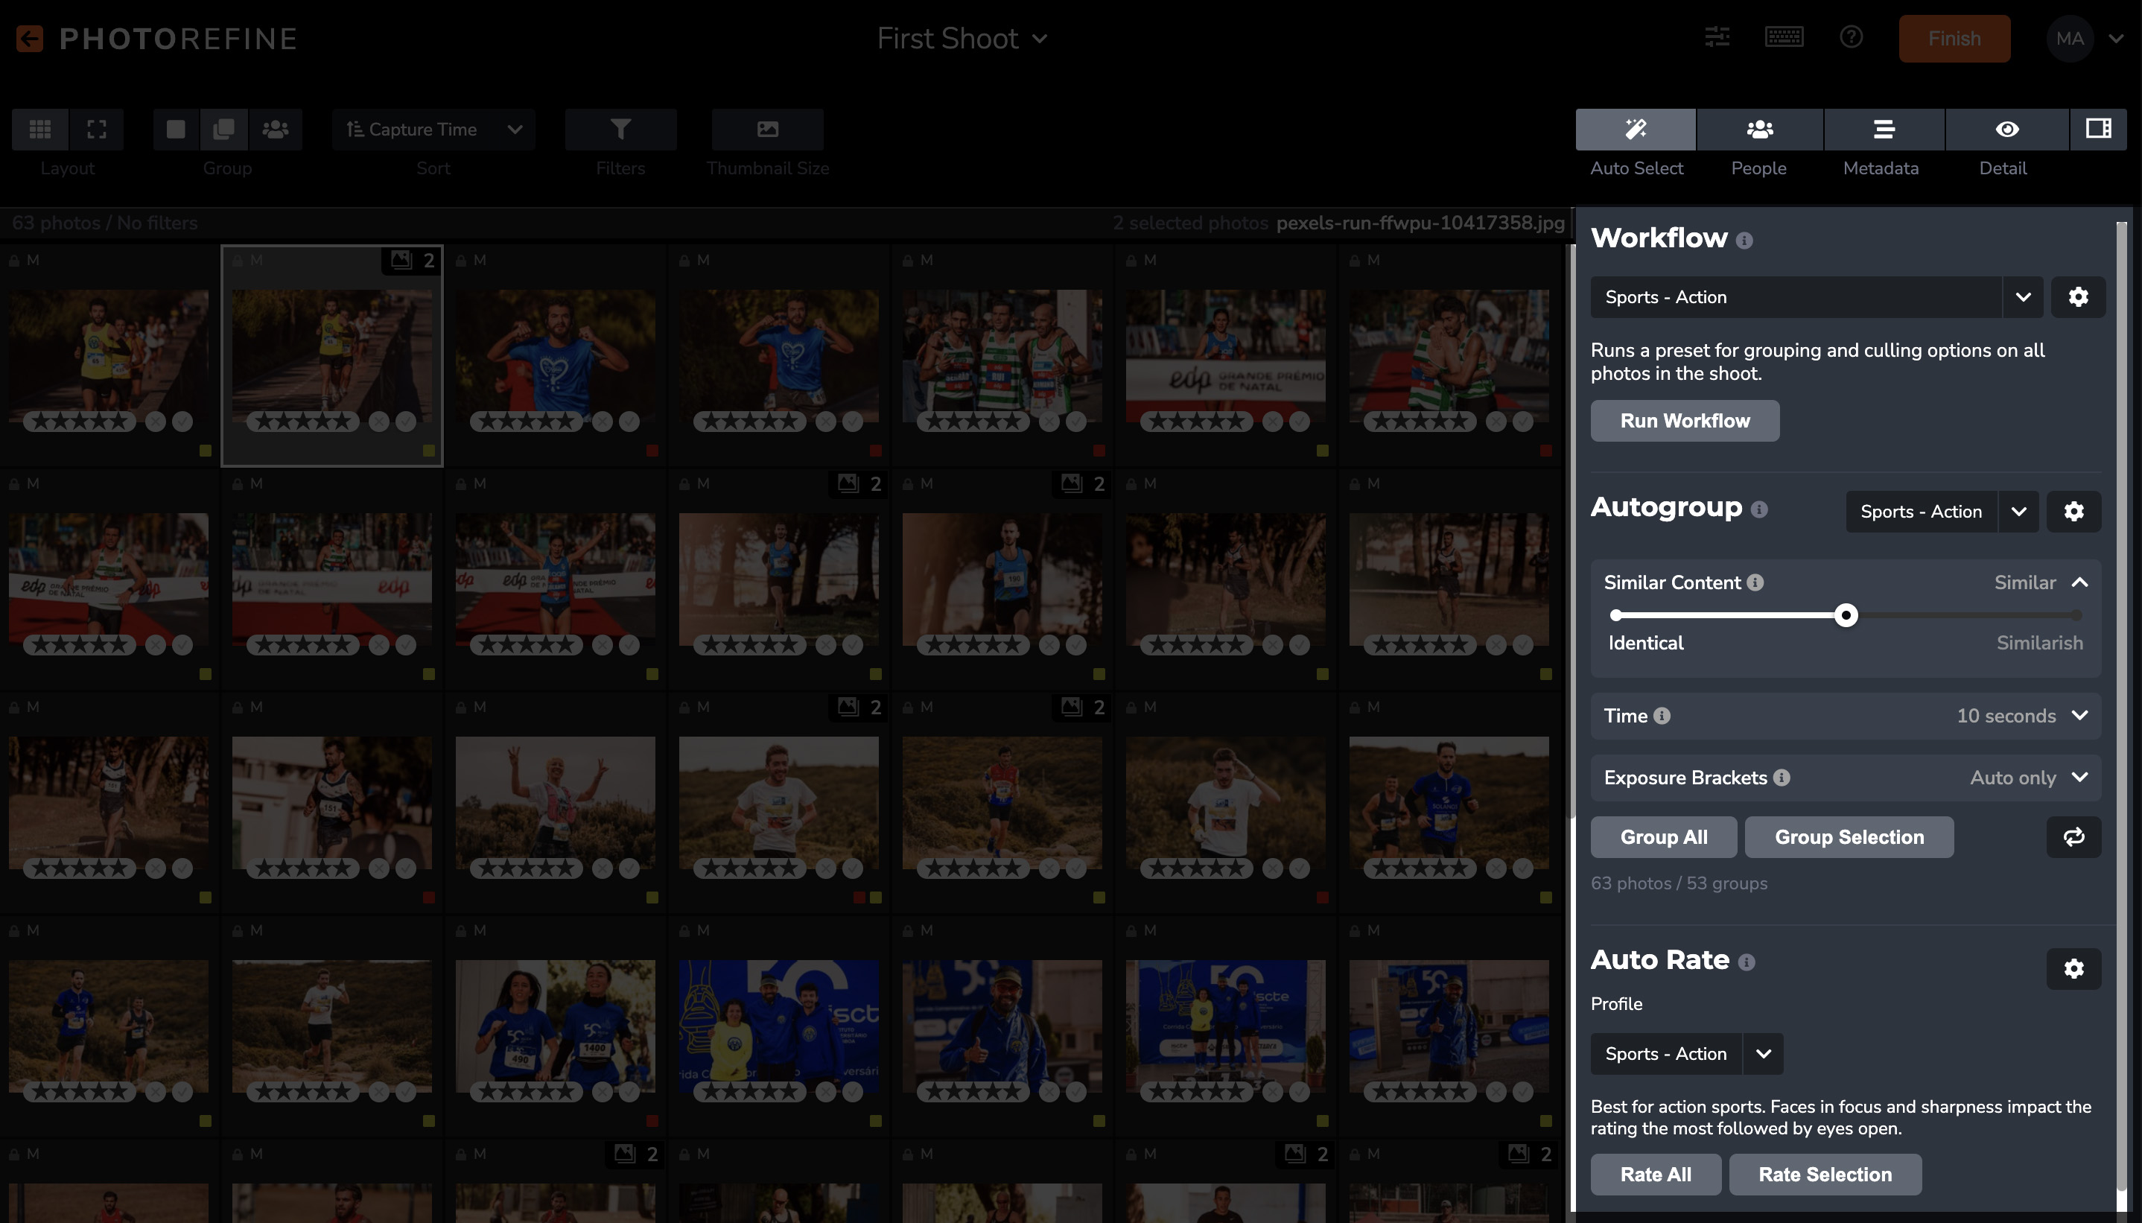Switch to the People tab
The width and height of the screenshot is (2142, 1223).
pyautogui.click(x=1759, y=130)
